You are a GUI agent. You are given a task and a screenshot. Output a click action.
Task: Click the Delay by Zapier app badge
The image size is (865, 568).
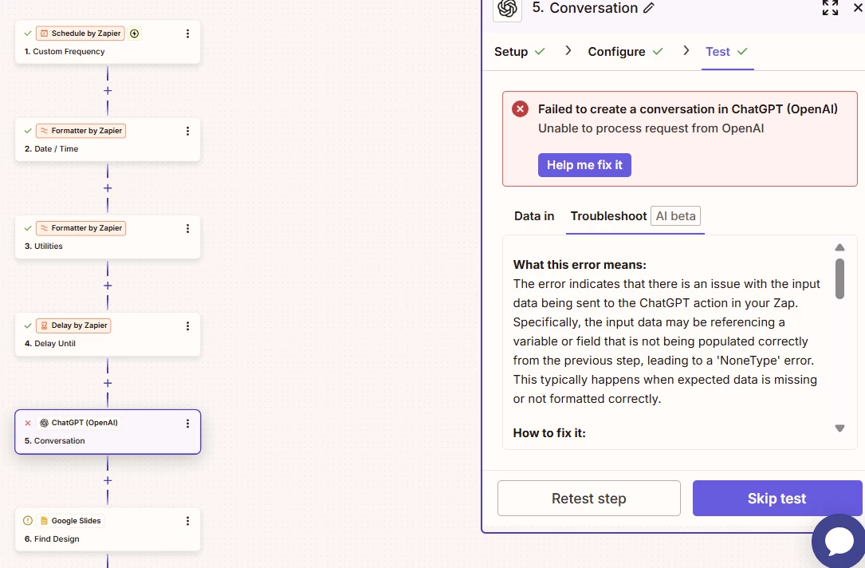point(73,325)
